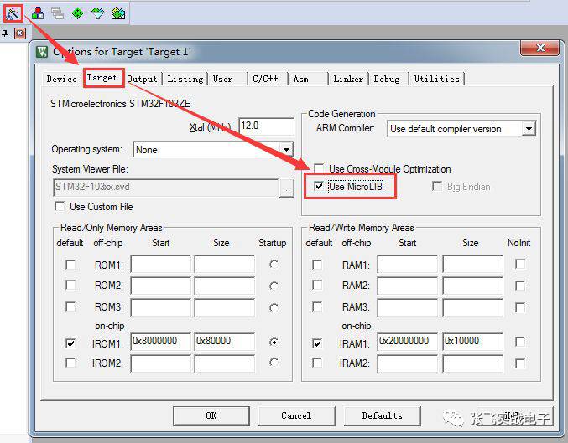The height and width of the screenshot is (443, 568).
Task: Click the grayed Multi-Project Workspace icon
Action: 58,13
